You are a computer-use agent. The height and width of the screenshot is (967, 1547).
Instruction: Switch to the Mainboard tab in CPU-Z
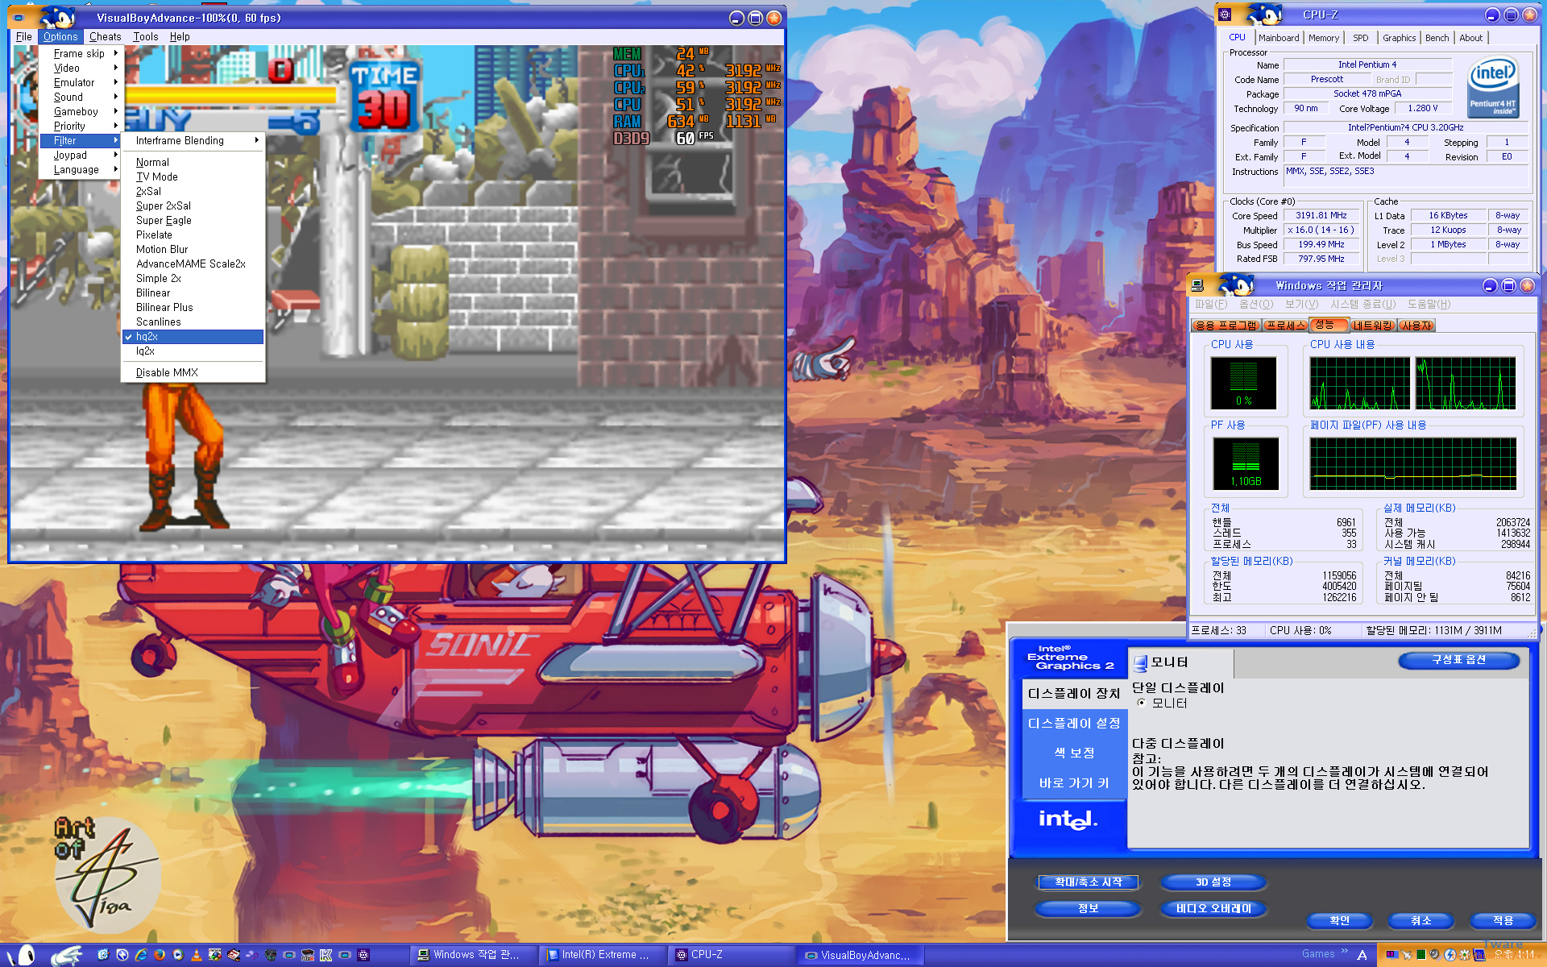pos(1278,38)
